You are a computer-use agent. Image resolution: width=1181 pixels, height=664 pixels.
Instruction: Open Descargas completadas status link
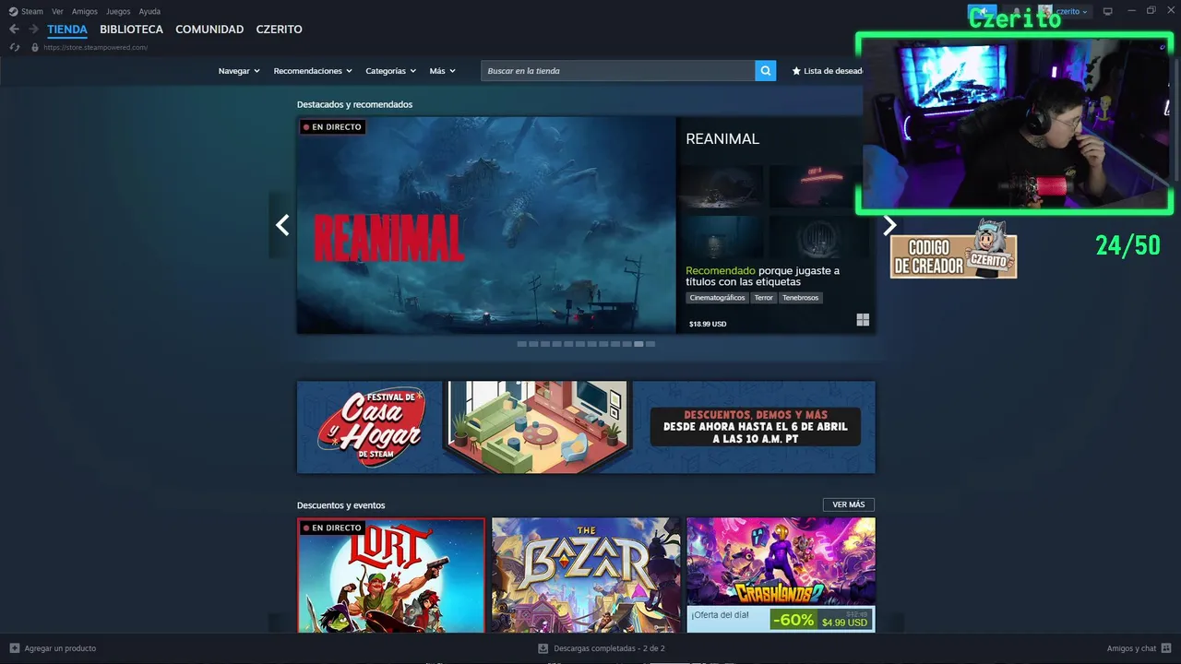610,648
